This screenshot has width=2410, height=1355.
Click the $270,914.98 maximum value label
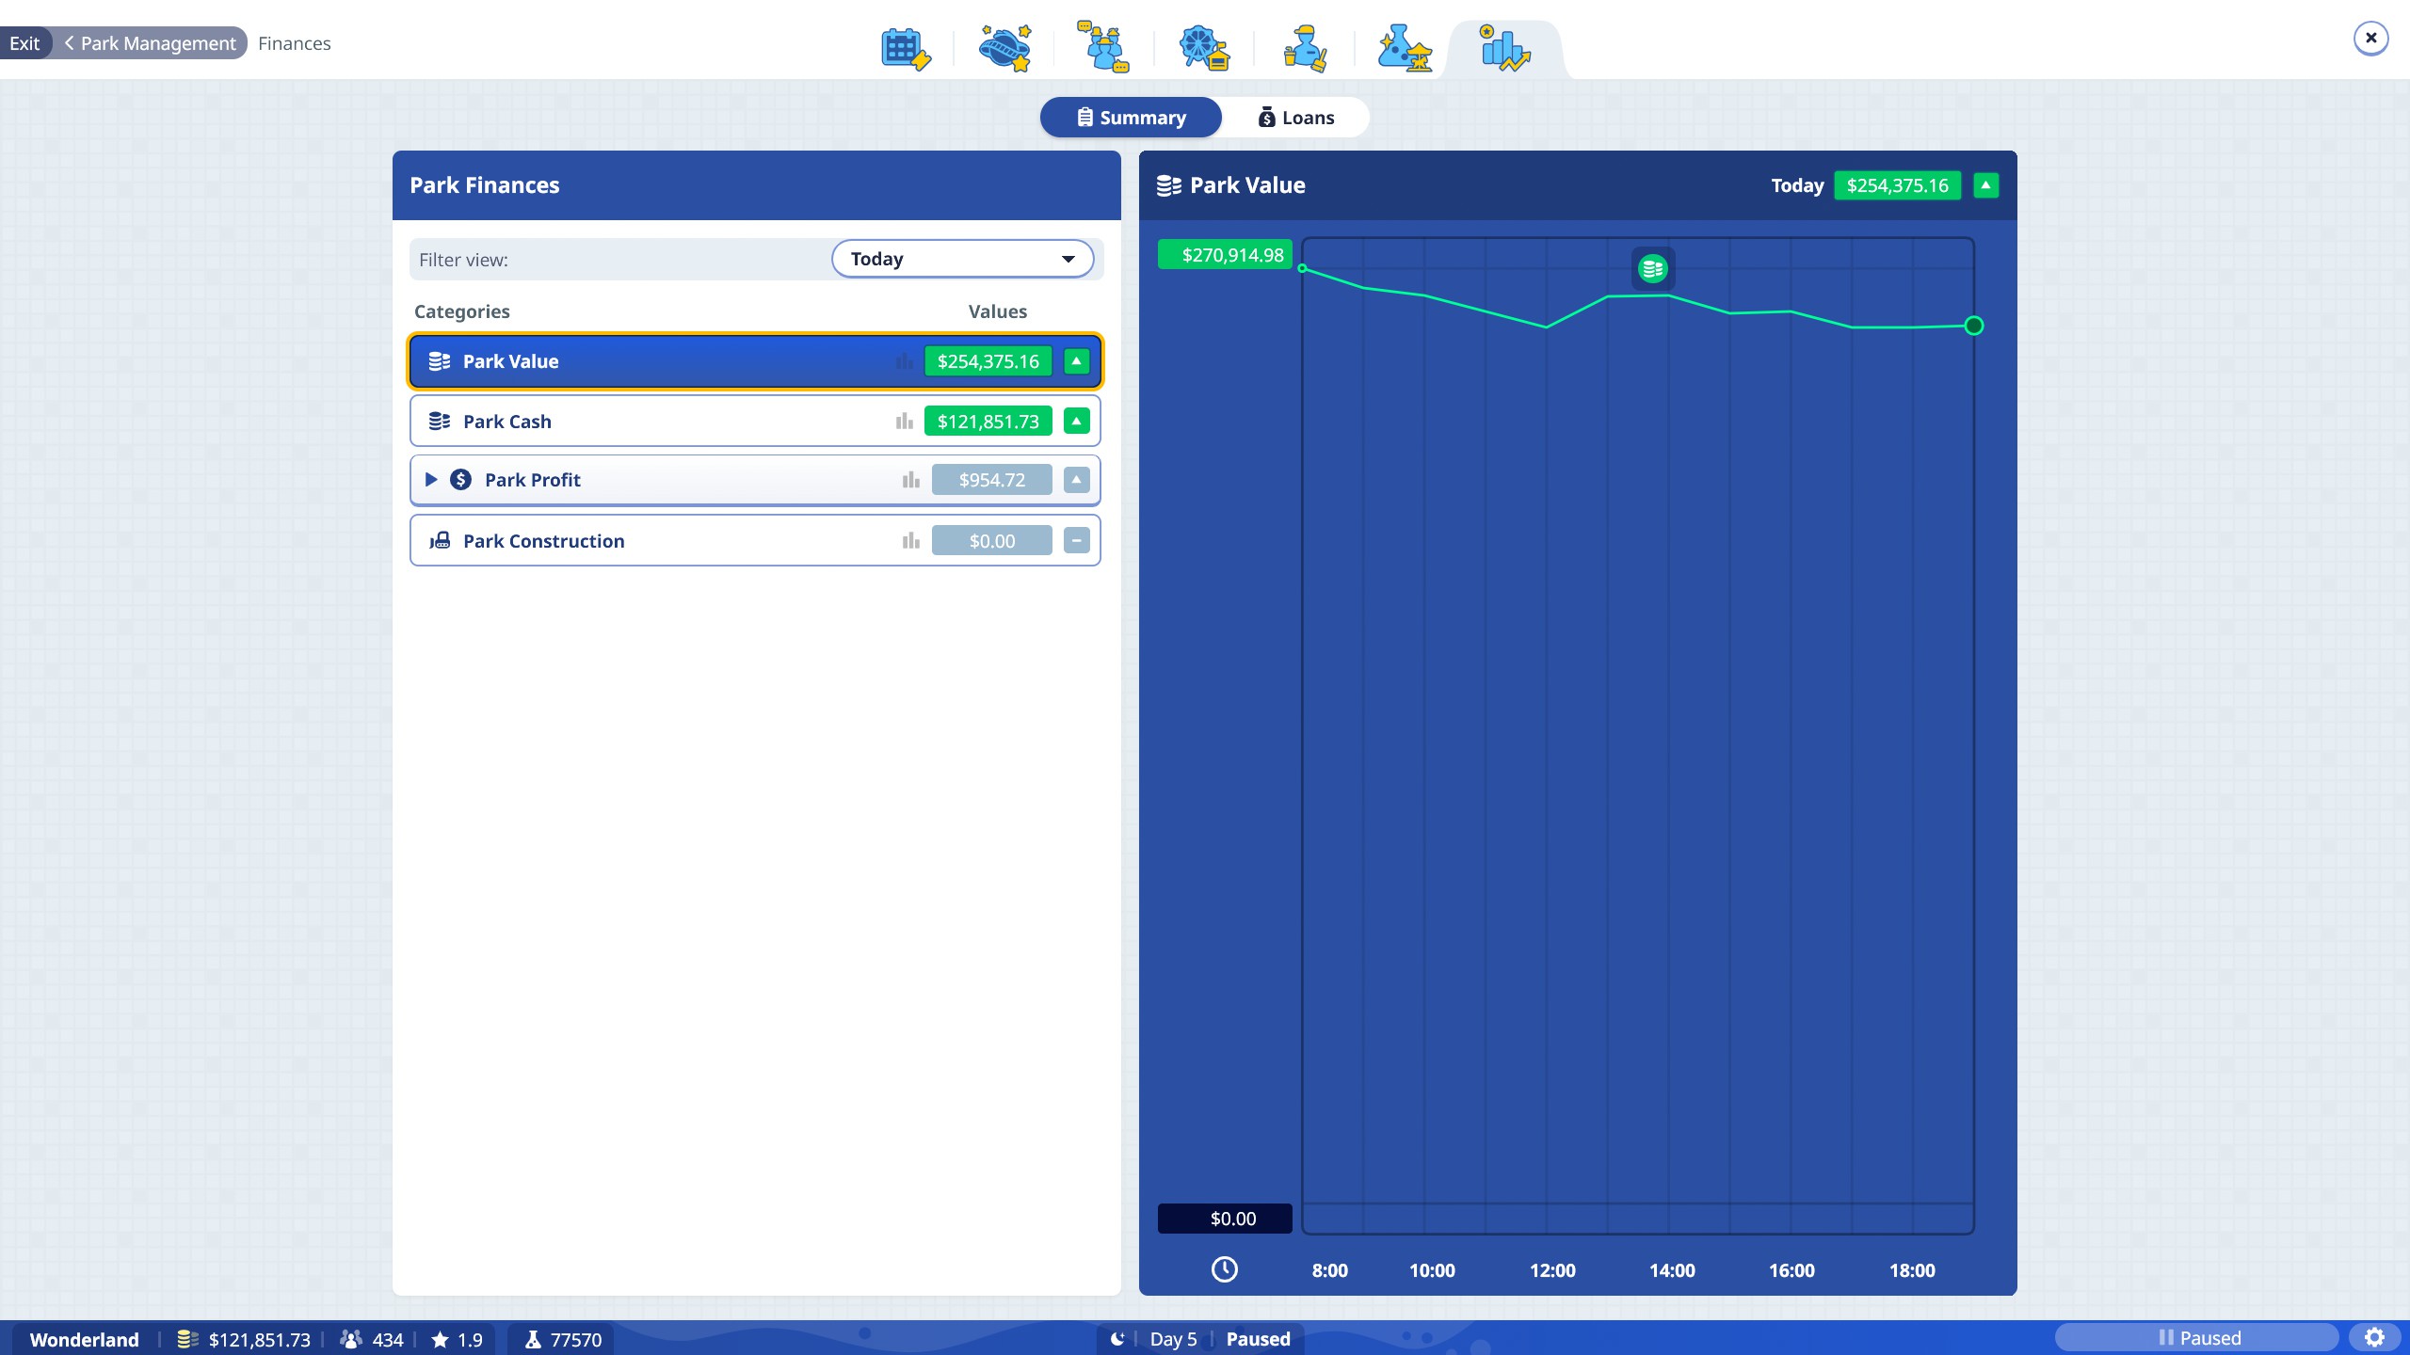pos(1226,255)
